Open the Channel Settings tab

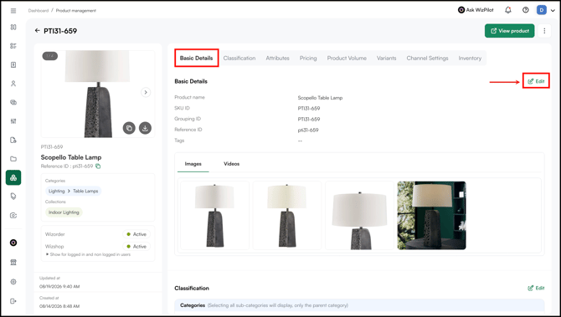point(427,58)
